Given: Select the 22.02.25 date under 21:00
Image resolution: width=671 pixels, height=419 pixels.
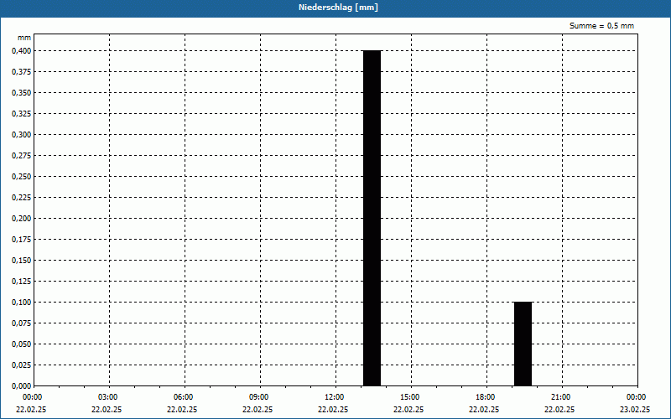Looking at the screenshot, I should click(559, 410).
